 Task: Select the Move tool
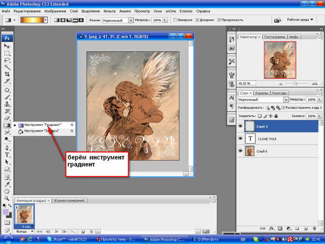7,46
